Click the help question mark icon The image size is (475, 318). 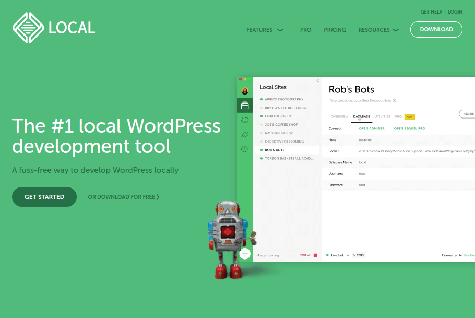click(244, 149)
